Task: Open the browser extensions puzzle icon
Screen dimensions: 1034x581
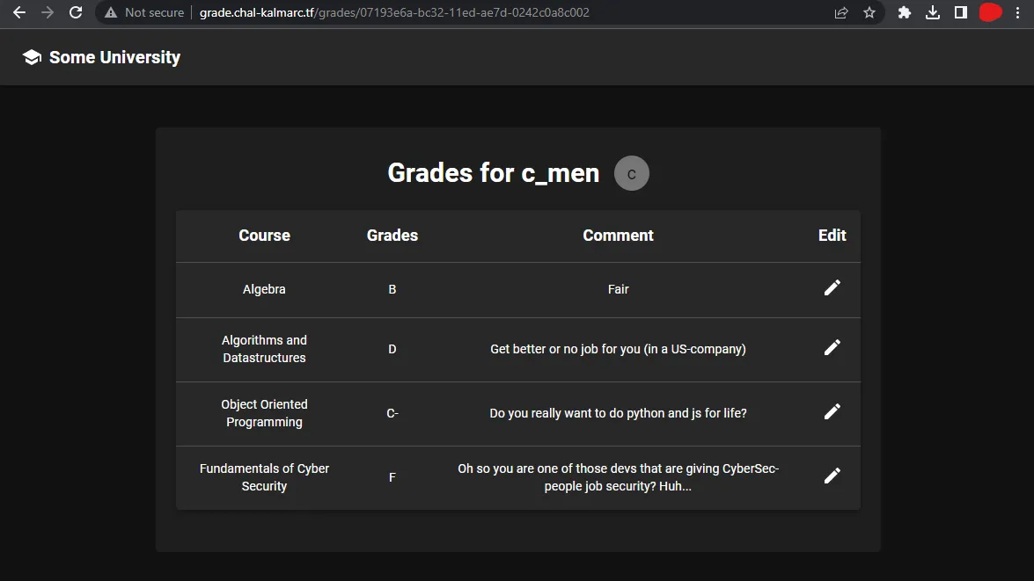Action: [x=904, y=13]
